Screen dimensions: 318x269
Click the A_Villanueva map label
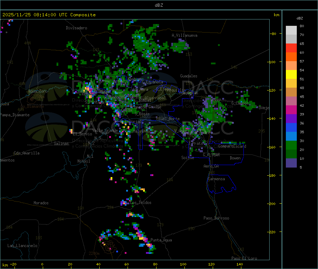point(184,35)
